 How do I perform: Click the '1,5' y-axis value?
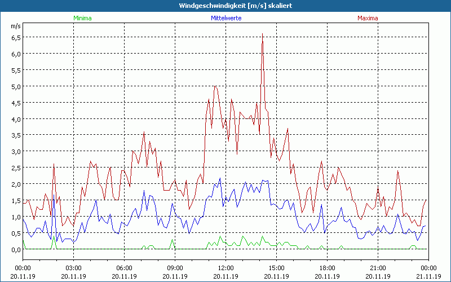click(x=16, y=201)
